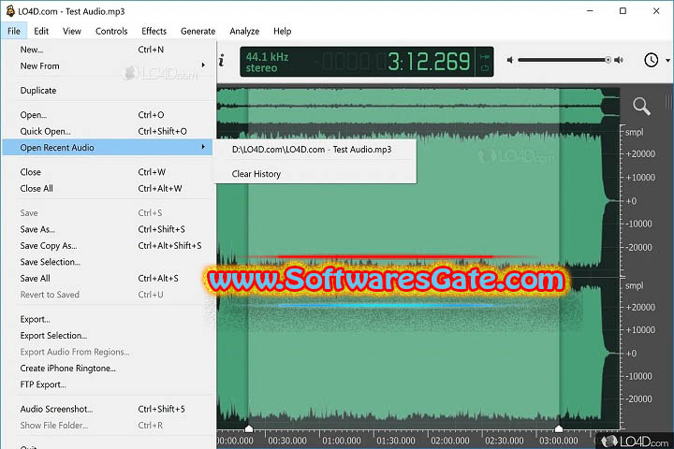Choose Export Selection... menu entry
674x449 pixels.
coord(108,335)
